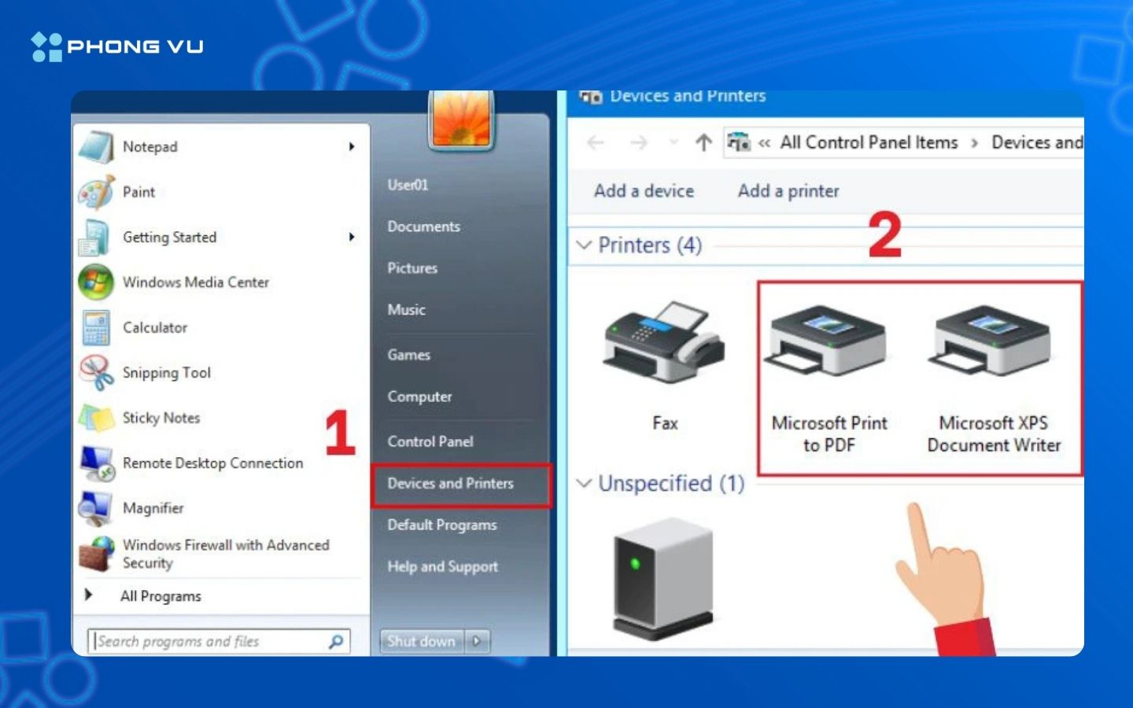1133x708 pixels.
Task: Select Microsoft Print to PDF printer
Action: click(x=829, y=343)
